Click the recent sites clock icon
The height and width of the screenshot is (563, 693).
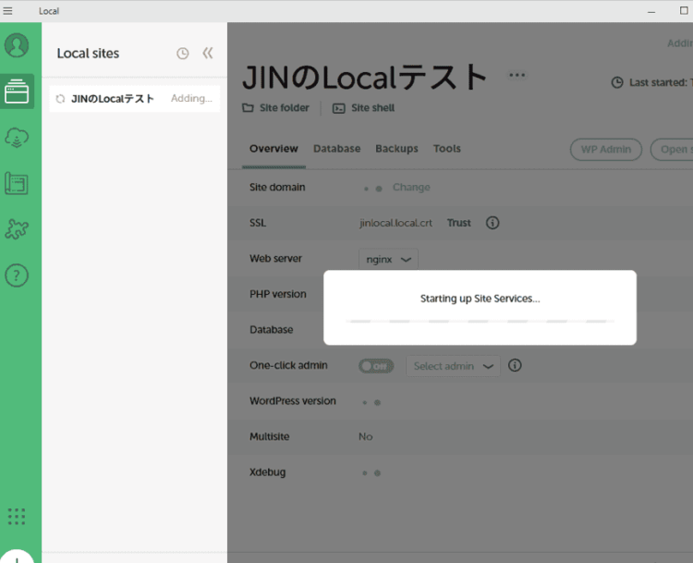point(182,54)
